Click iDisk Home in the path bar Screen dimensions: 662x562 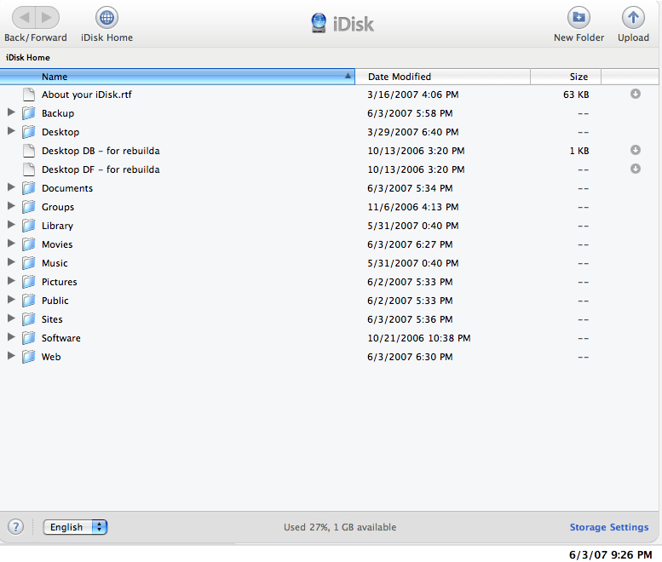point(28,57)
